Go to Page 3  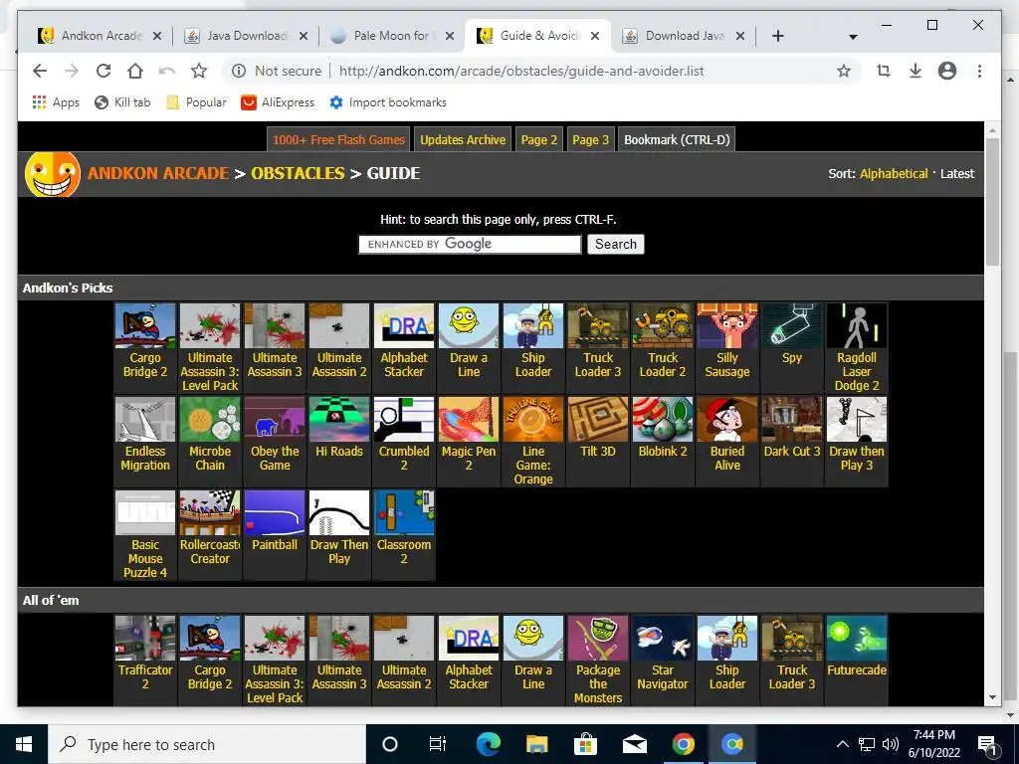pyautogui.click(x=591, y=139)
